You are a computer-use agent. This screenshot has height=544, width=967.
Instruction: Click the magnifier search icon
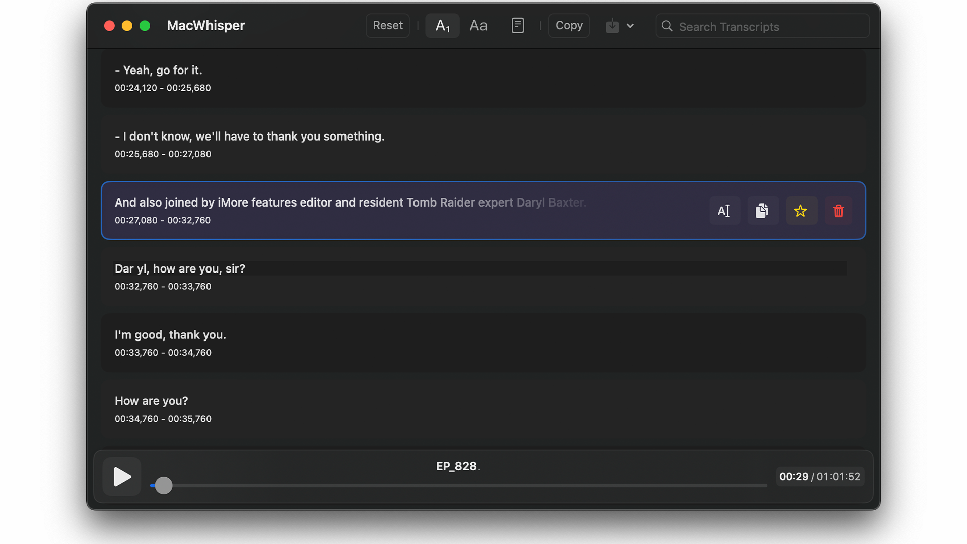coord(667,26)
